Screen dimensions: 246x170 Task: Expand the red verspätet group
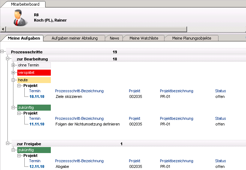13,72
